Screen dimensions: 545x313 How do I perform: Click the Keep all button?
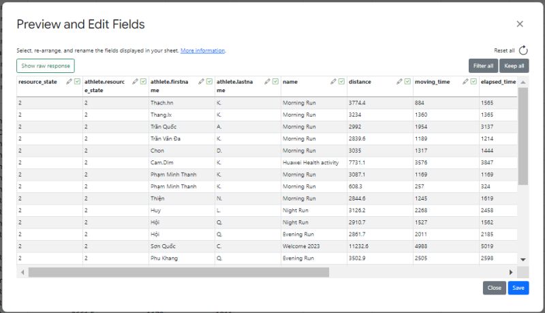coord(514,65)
